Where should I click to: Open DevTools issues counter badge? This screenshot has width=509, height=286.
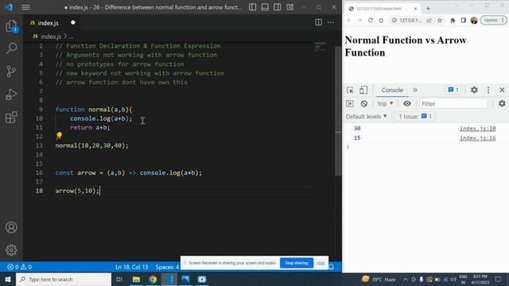coord(453,90)
